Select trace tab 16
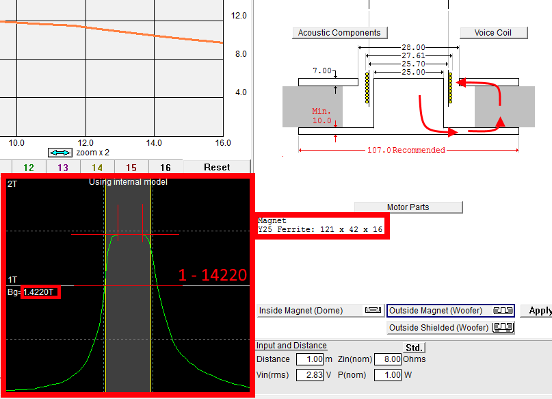Image resolution: width=552 pixels, height=399 pixels. pyautogui.click(x=166, y=168)
